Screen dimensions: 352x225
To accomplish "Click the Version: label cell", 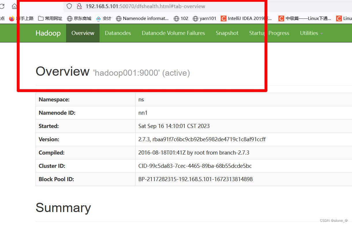I will [85, 140].
